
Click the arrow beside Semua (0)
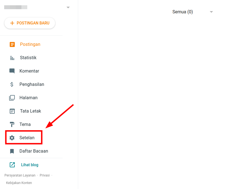tap(211, 12)
